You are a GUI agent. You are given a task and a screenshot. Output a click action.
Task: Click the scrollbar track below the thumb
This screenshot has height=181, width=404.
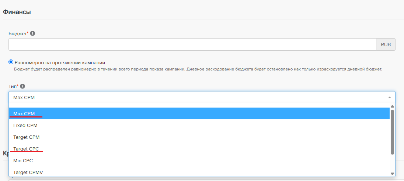coord(392,163)
